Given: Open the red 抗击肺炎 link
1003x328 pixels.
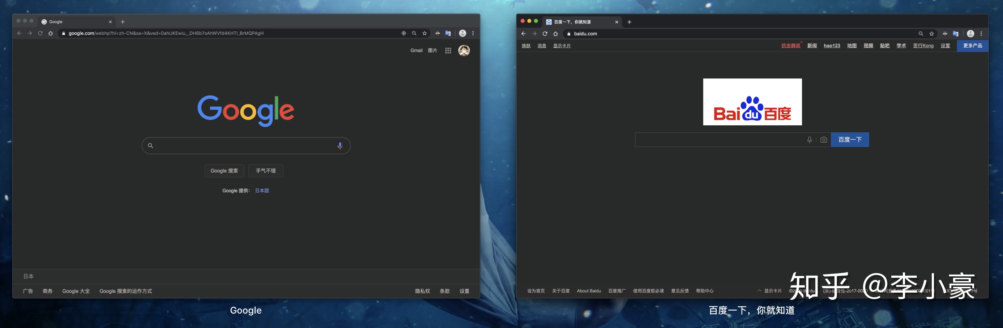Looking at the screenshot, I should pos(791,46).
